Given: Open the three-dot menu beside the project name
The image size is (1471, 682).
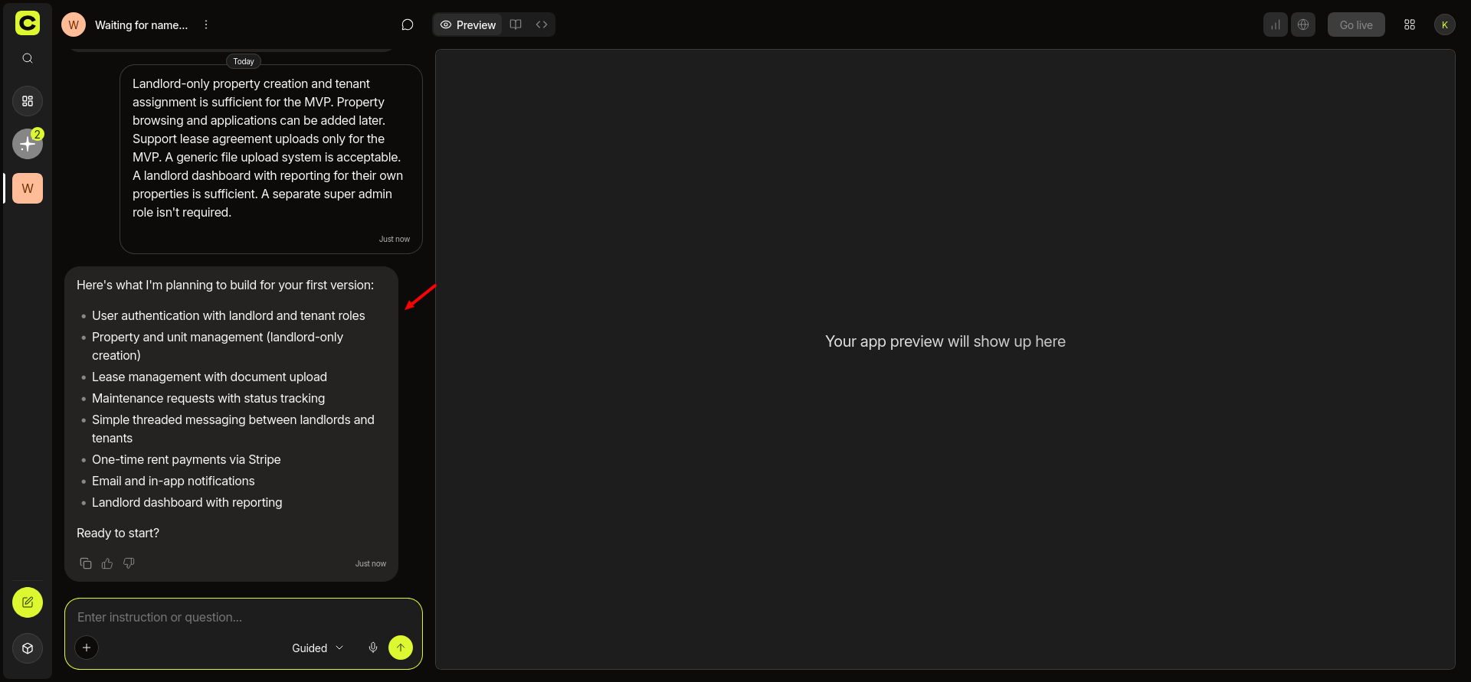Looking at the screenshot, I should click(x=206, y=24).
